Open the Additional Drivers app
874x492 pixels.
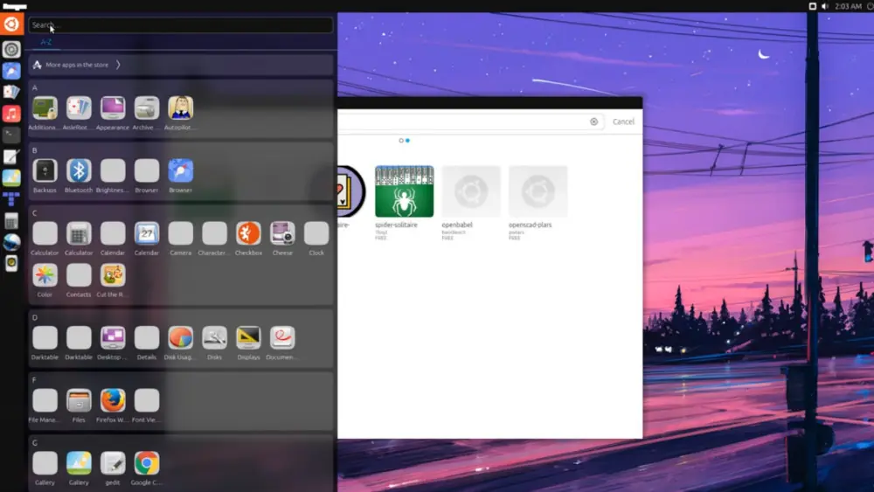pos(45,108)
